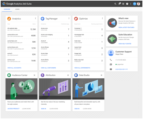The height and width of the screenshot is (119, 143).
Task: Open the Analytics card three-dot menu
Action: 36,19
